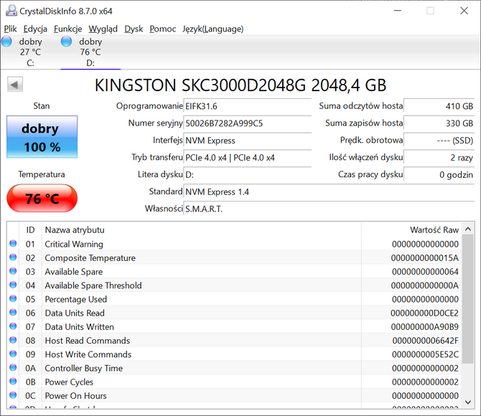Click status dot of Power On Hours row
Image resolution: width=481 pixels, height=416 pixels.
click(x=13, y=395)
